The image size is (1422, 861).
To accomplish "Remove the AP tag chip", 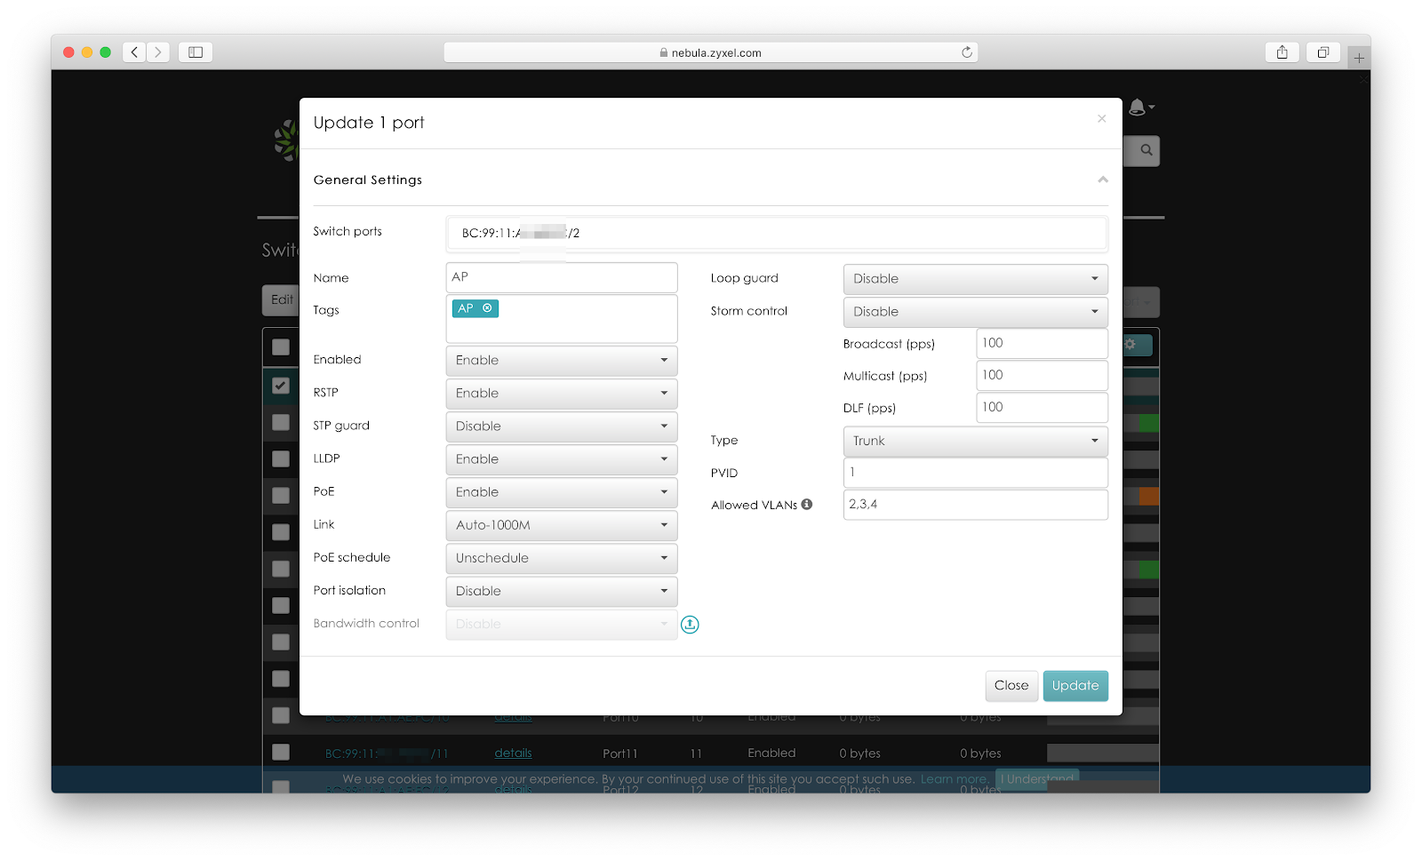I will tap(487, 308).
